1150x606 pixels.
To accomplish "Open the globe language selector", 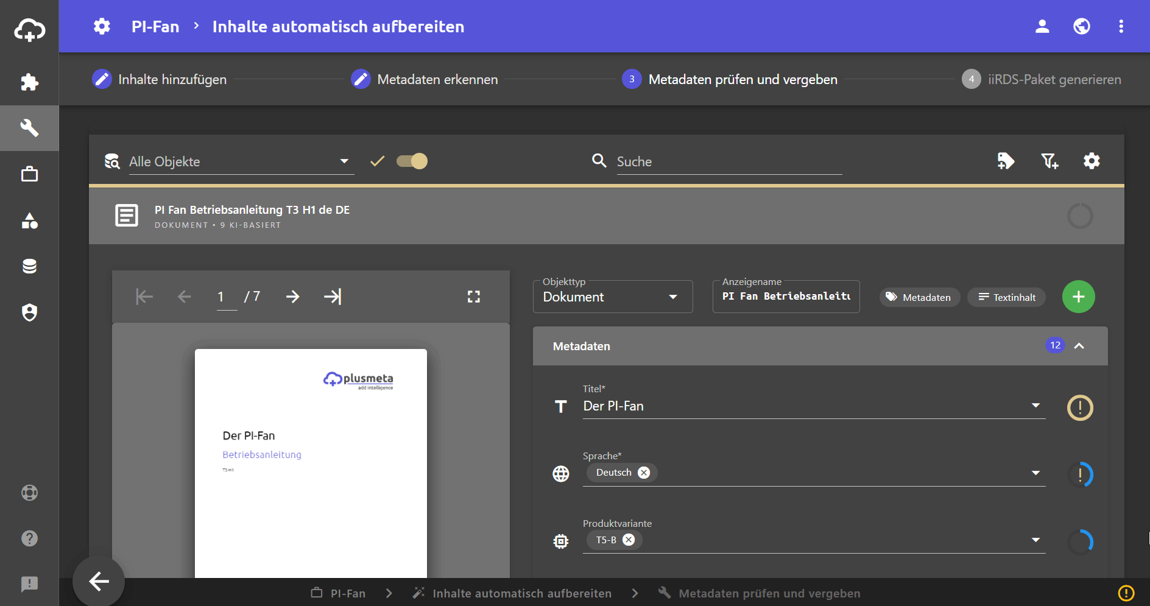I will tap(1082, 26).
